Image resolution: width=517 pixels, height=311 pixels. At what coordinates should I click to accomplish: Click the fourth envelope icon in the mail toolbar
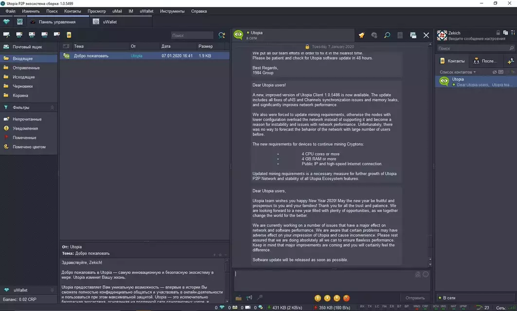click(45, 35)
